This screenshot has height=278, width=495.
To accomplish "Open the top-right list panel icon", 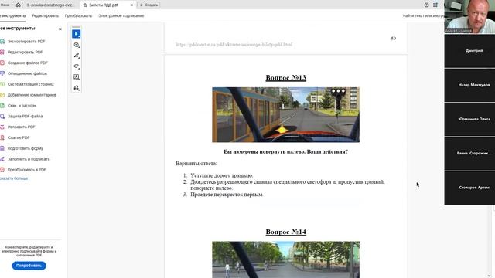I will [435, 5].
